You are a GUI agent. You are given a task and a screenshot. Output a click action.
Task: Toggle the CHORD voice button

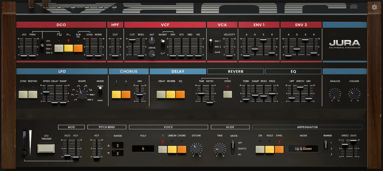coord(182,149)
